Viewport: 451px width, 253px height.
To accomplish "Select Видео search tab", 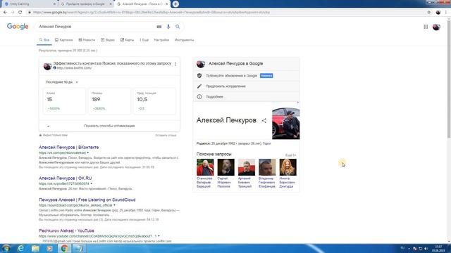I will [108, 40].
